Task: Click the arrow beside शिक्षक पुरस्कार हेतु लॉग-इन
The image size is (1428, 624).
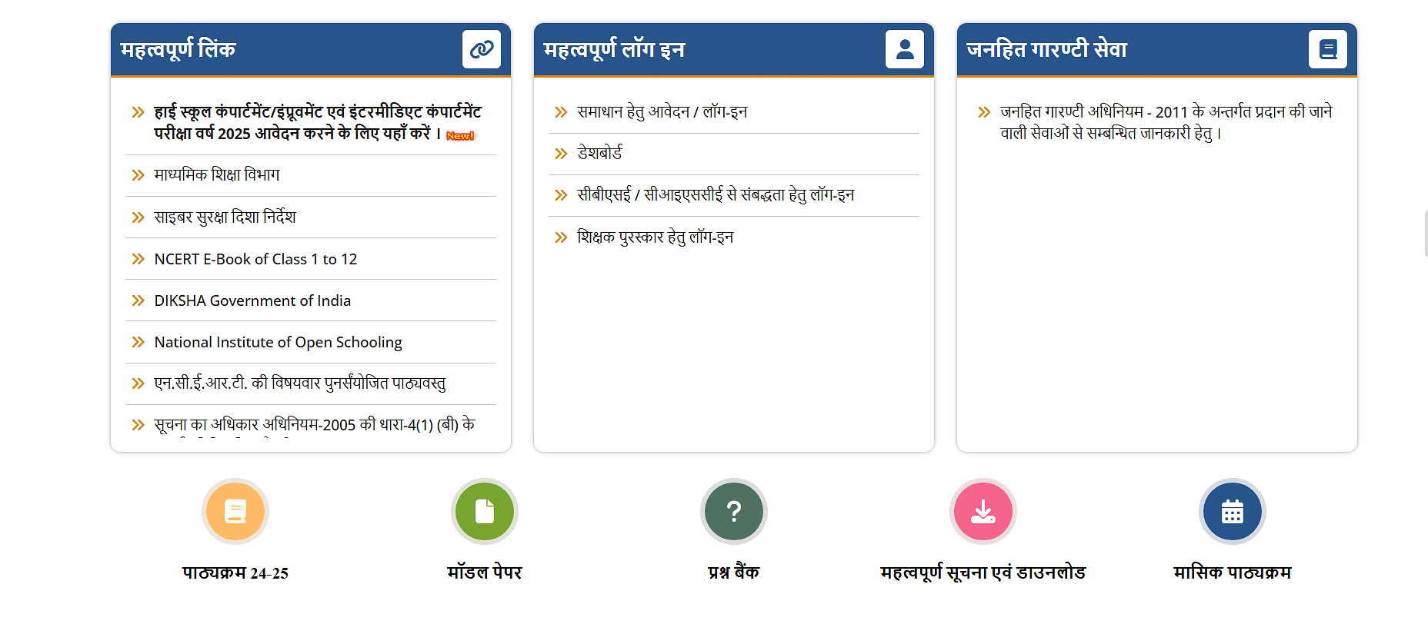Action: [x=561, y=237]
